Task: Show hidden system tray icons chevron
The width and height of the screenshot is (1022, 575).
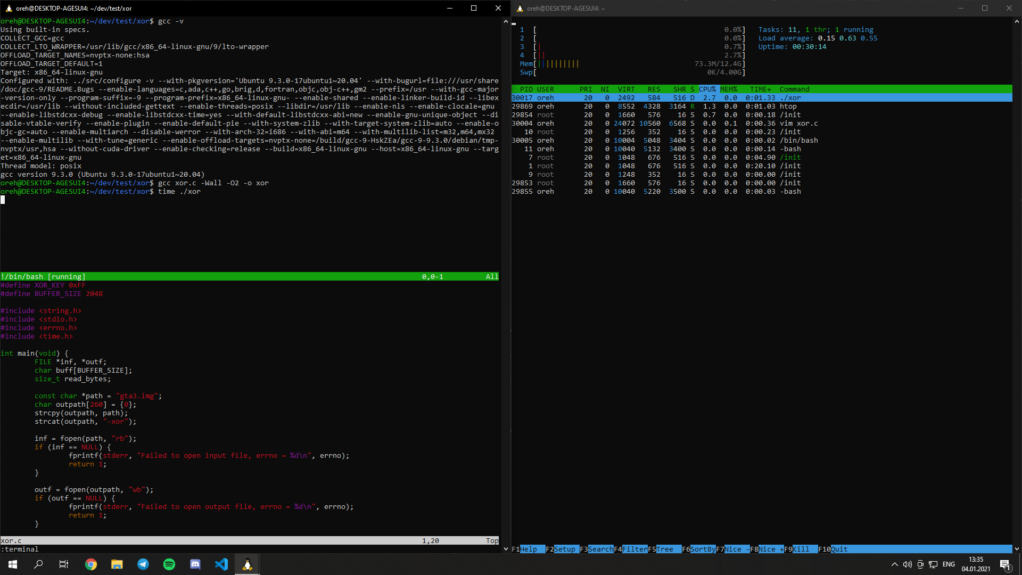Action: [894, 564]
